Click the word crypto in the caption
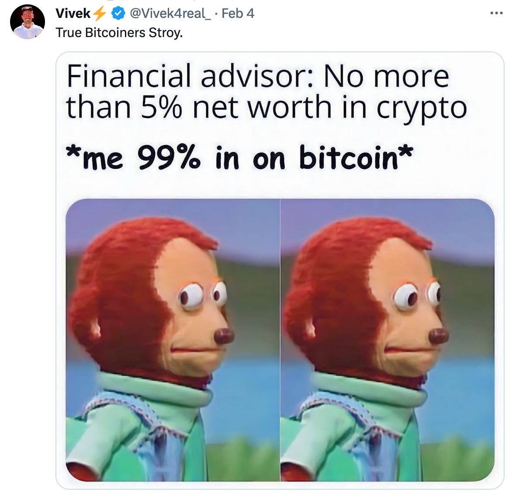Image resolution: width=512 pixels, height=491 pixels. [422, 109]
